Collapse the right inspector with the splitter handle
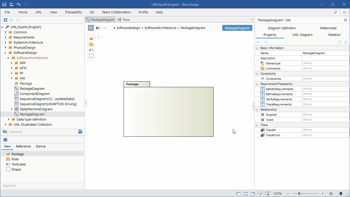Screen dimensions: 350x197 (253, 106)
